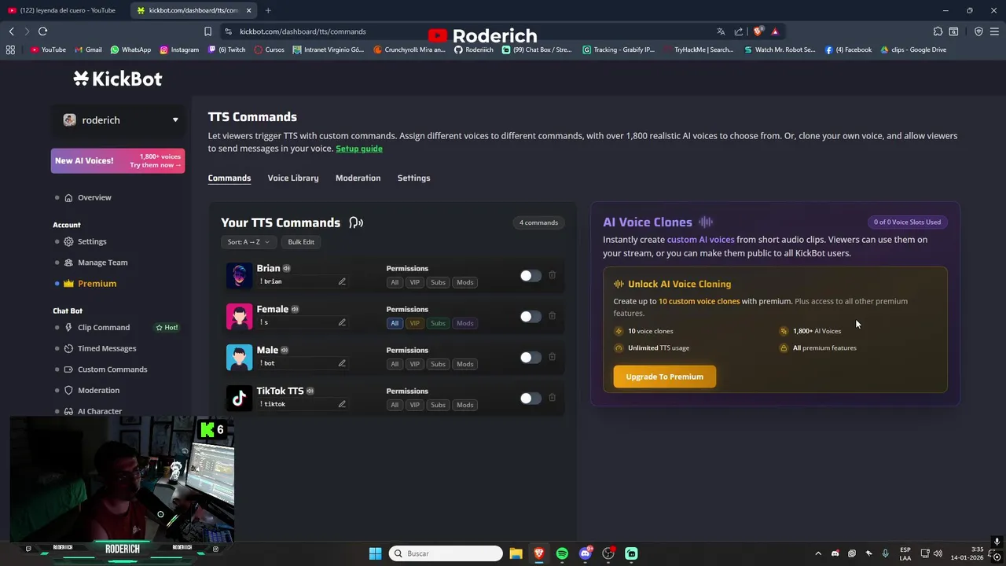Click the Upgrade To Premium button
The image size is (1006, 566).
click(664, 377)
